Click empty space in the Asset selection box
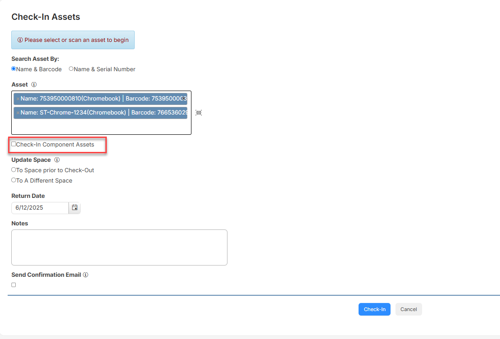The height and width of the screenshot is (339, 500). pyautogui.click(x=101, y=127)
